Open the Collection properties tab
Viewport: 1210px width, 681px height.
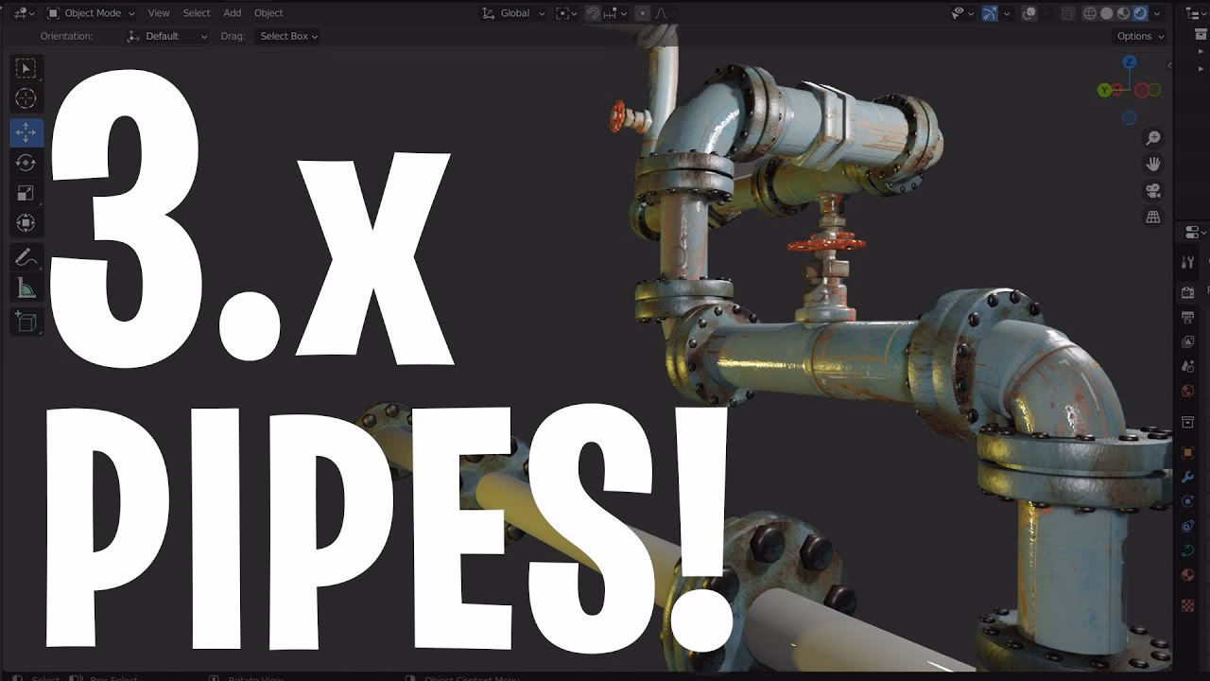pyautogui.click(x=1188, y=422)
